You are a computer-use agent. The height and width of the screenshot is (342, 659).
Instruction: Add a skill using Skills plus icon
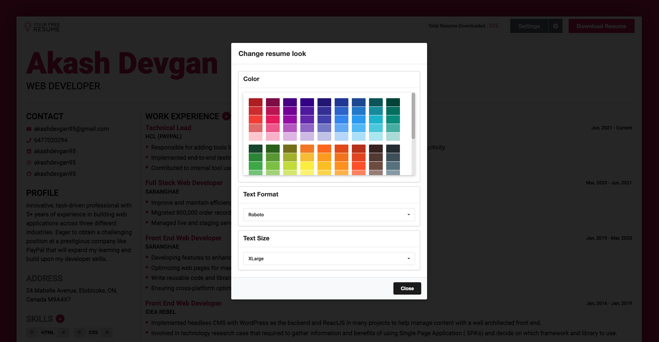60,319
